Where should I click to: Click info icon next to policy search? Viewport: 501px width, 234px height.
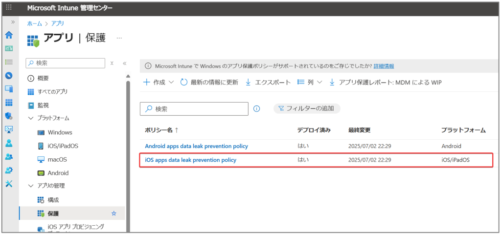(x=256, y=108)
